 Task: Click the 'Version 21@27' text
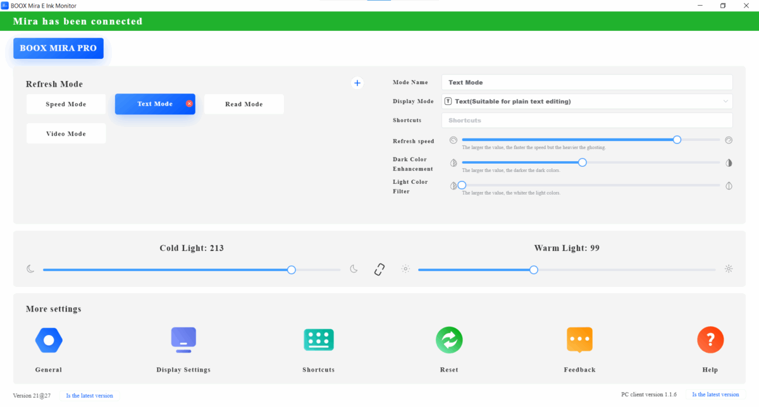click(31, 396)
